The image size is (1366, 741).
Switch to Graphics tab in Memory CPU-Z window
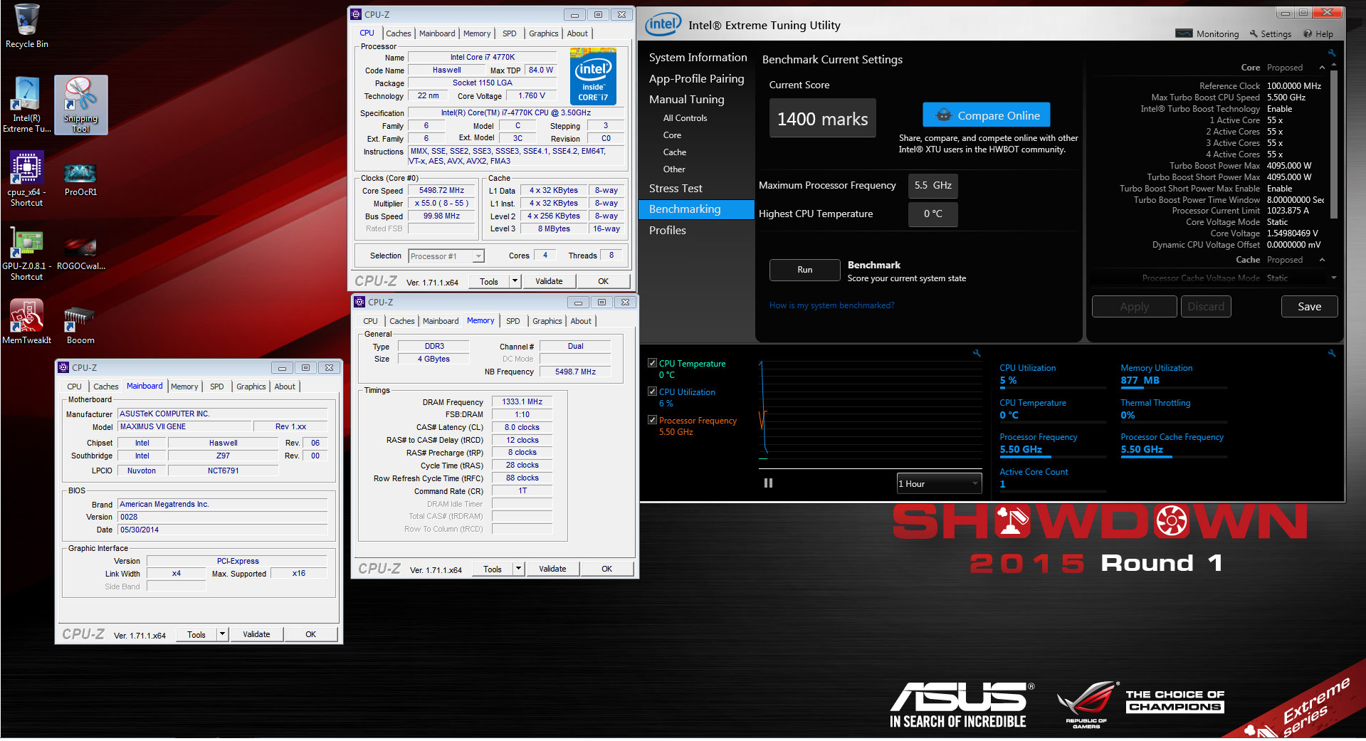click(547, 321)
